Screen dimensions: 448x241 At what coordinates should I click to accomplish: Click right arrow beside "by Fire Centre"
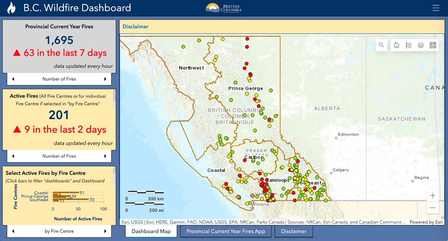tap(105, 231)
